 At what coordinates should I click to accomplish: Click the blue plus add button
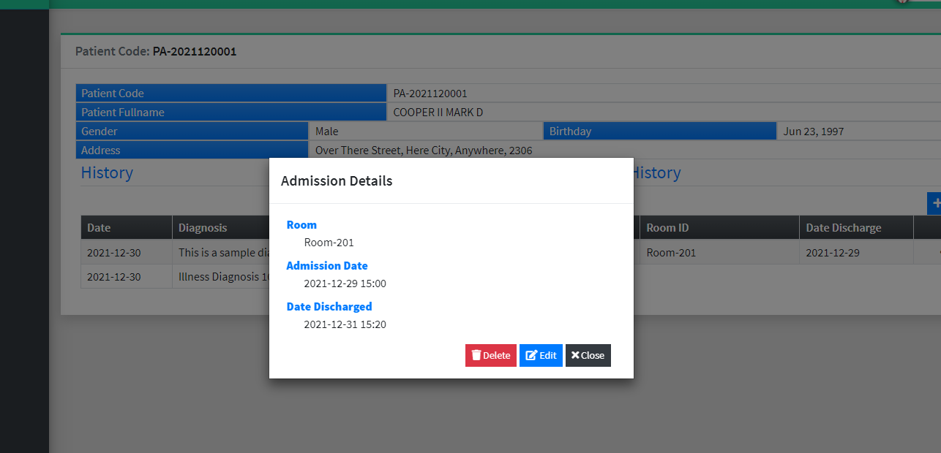pyautogui.click(x=934, y=204)
